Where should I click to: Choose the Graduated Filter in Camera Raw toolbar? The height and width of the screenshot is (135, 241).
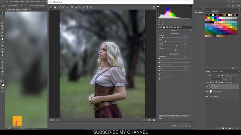pos(87,7)
